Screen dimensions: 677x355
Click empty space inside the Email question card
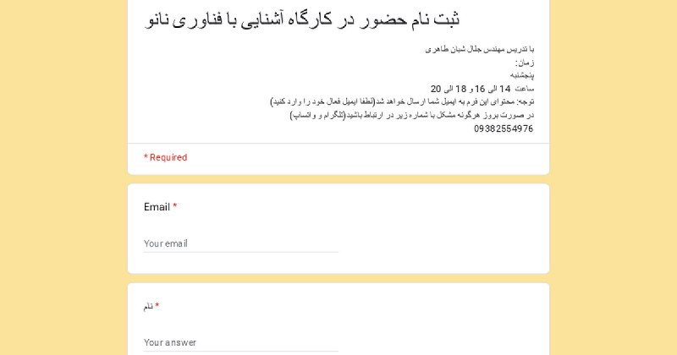click(440, 228)
